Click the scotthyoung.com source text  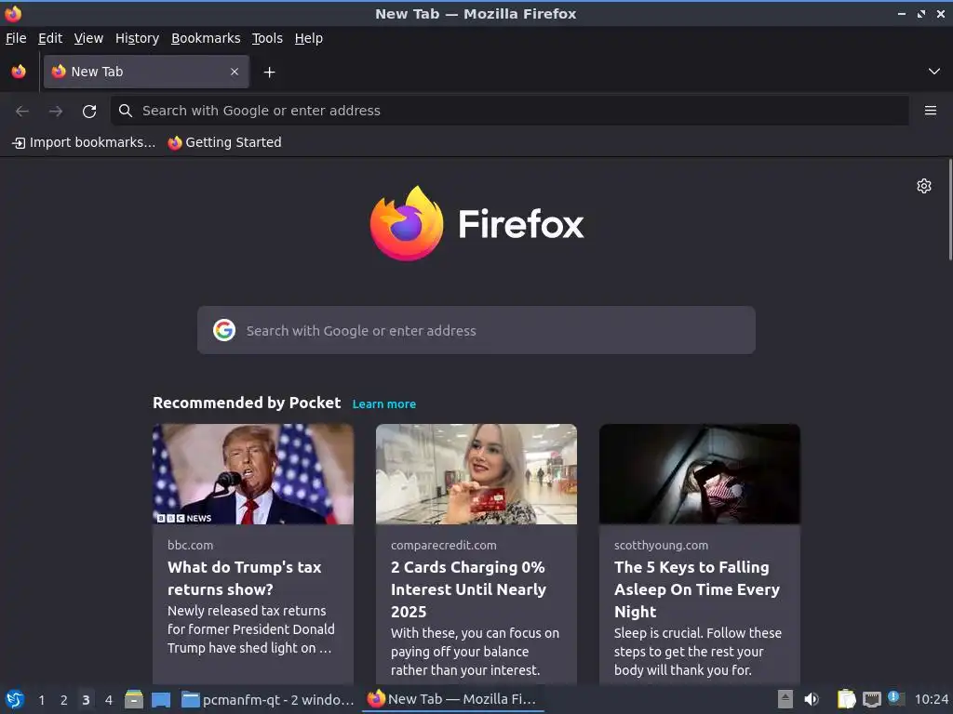click(x=662, y=545)
